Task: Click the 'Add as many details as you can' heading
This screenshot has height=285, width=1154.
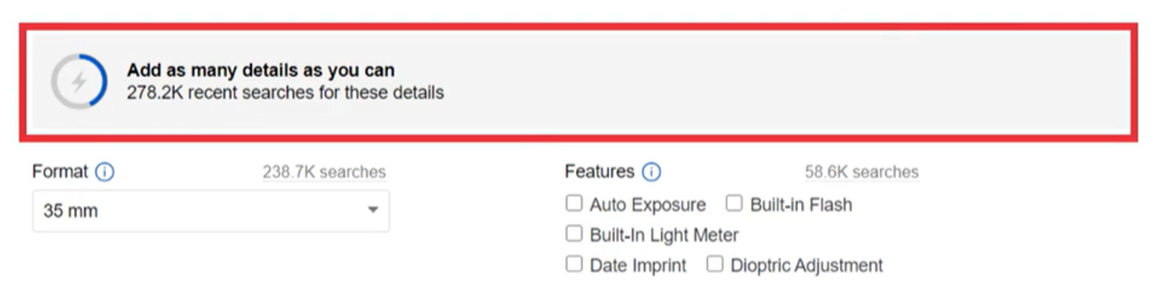Action: (x=261, y=70)
